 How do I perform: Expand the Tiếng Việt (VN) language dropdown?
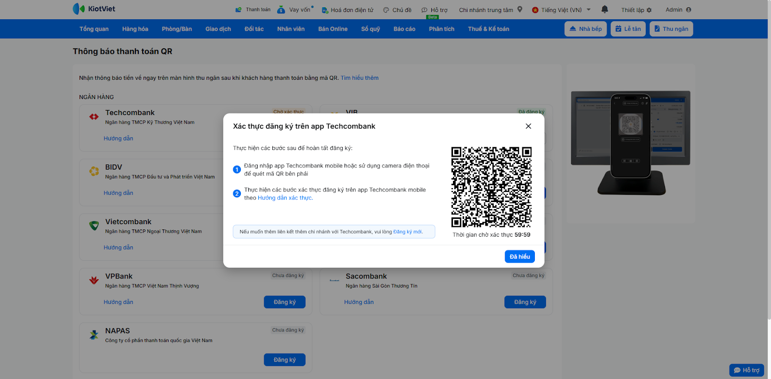588,10
